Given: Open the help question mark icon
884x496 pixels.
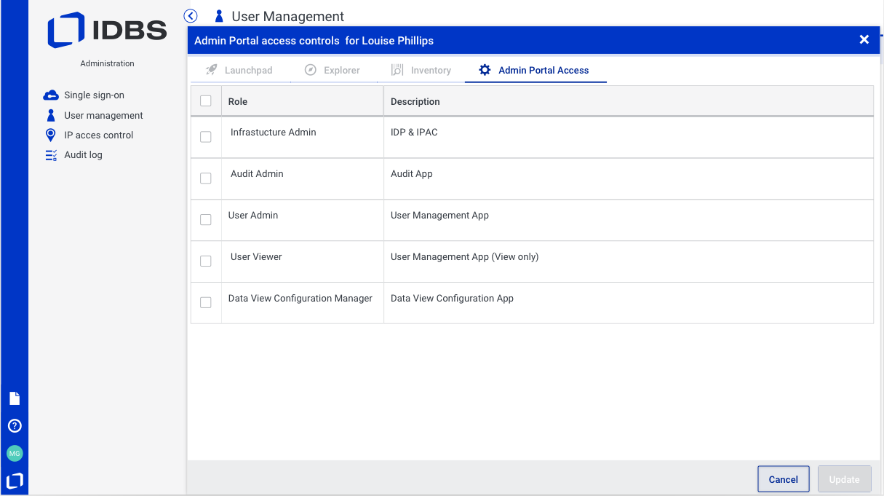Looking at the screenshot, I should [x=15, y=426].
